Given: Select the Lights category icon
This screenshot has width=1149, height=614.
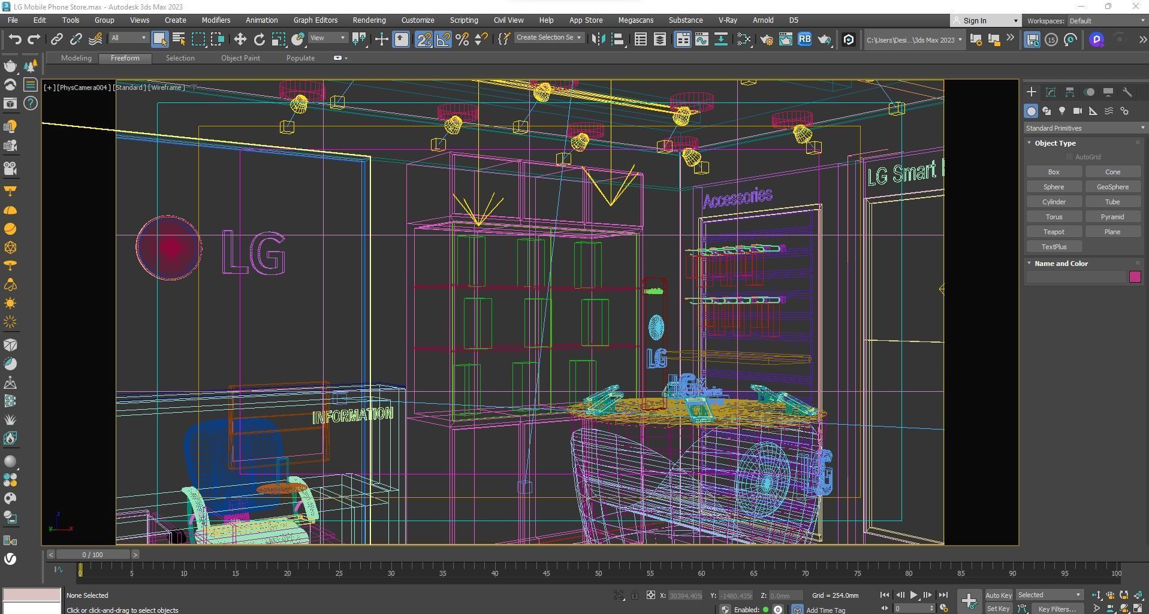Looking at the screenshot, I should click(1062, 111).
